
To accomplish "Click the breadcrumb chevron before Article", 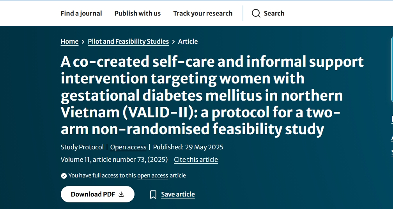I will click(x=173, y=42).
